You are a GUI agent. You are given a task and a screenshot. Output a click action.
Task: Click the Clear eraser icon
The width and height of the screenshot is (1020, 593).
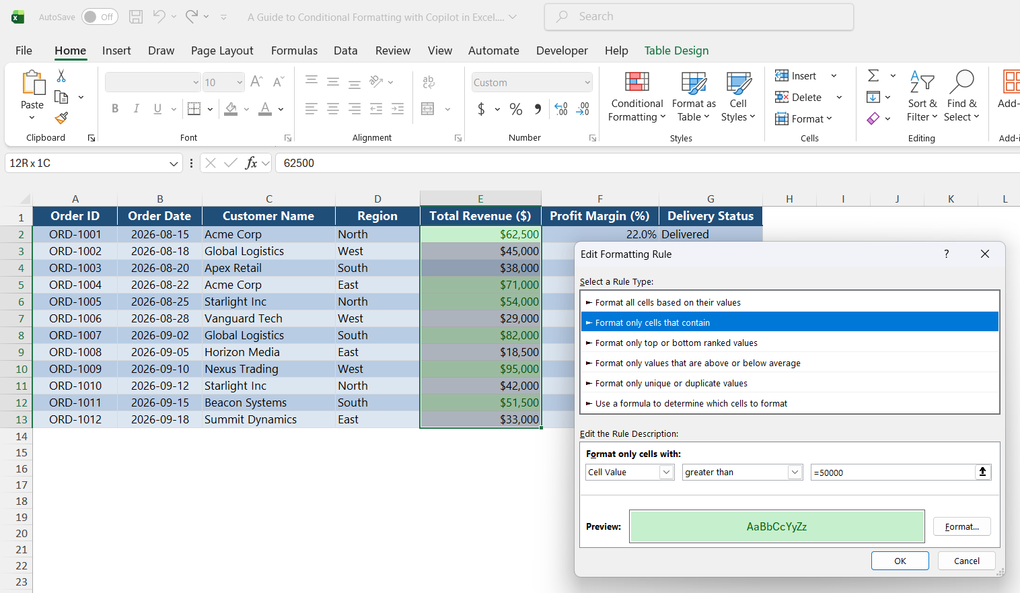(873, 118)
